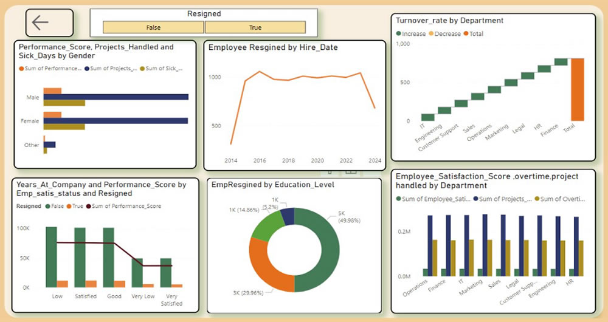Click the orange Total bar in waterfall chart
Screen dimensions: 608x322
577,89
